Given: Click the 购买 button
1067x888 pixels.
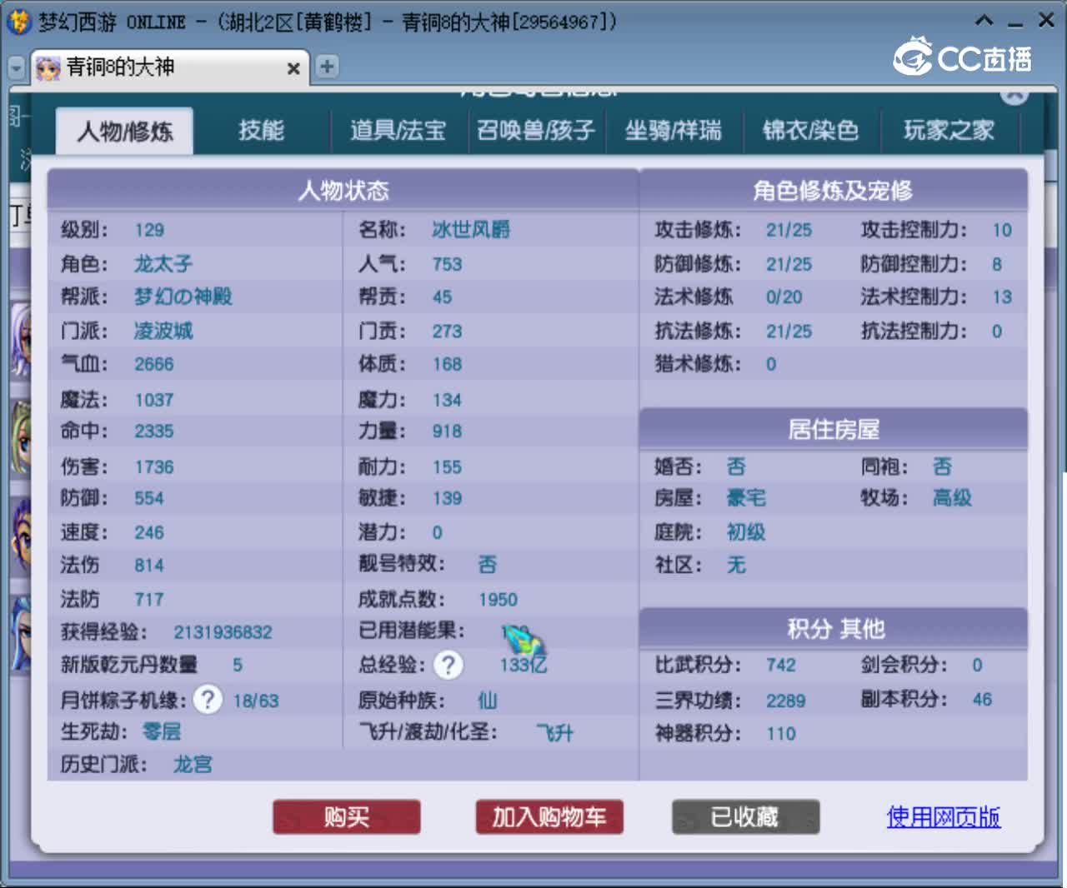Looking at the screenshot, I should tap(347, 817).
